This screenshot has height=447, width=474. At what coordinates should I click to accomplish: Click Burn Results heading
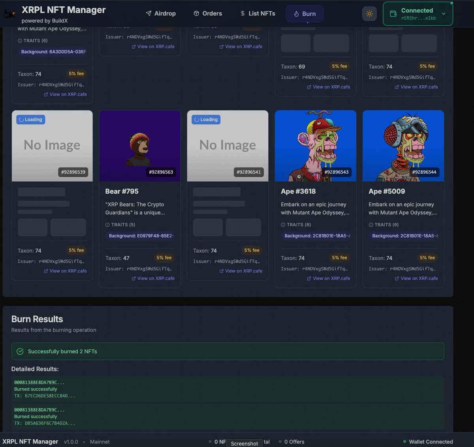pos(37,319)
